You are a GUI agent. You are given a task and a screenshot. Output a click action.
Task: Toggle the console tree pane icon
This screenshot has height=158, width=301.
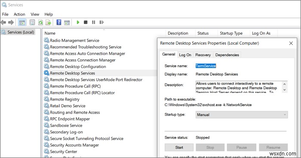pos(22,22)
